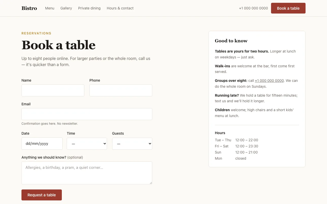Image resolution: width=327 pixels, height=204 pixels.
Task: Click the main 'Book a table' page heading
Action: [x=59, y=45]
